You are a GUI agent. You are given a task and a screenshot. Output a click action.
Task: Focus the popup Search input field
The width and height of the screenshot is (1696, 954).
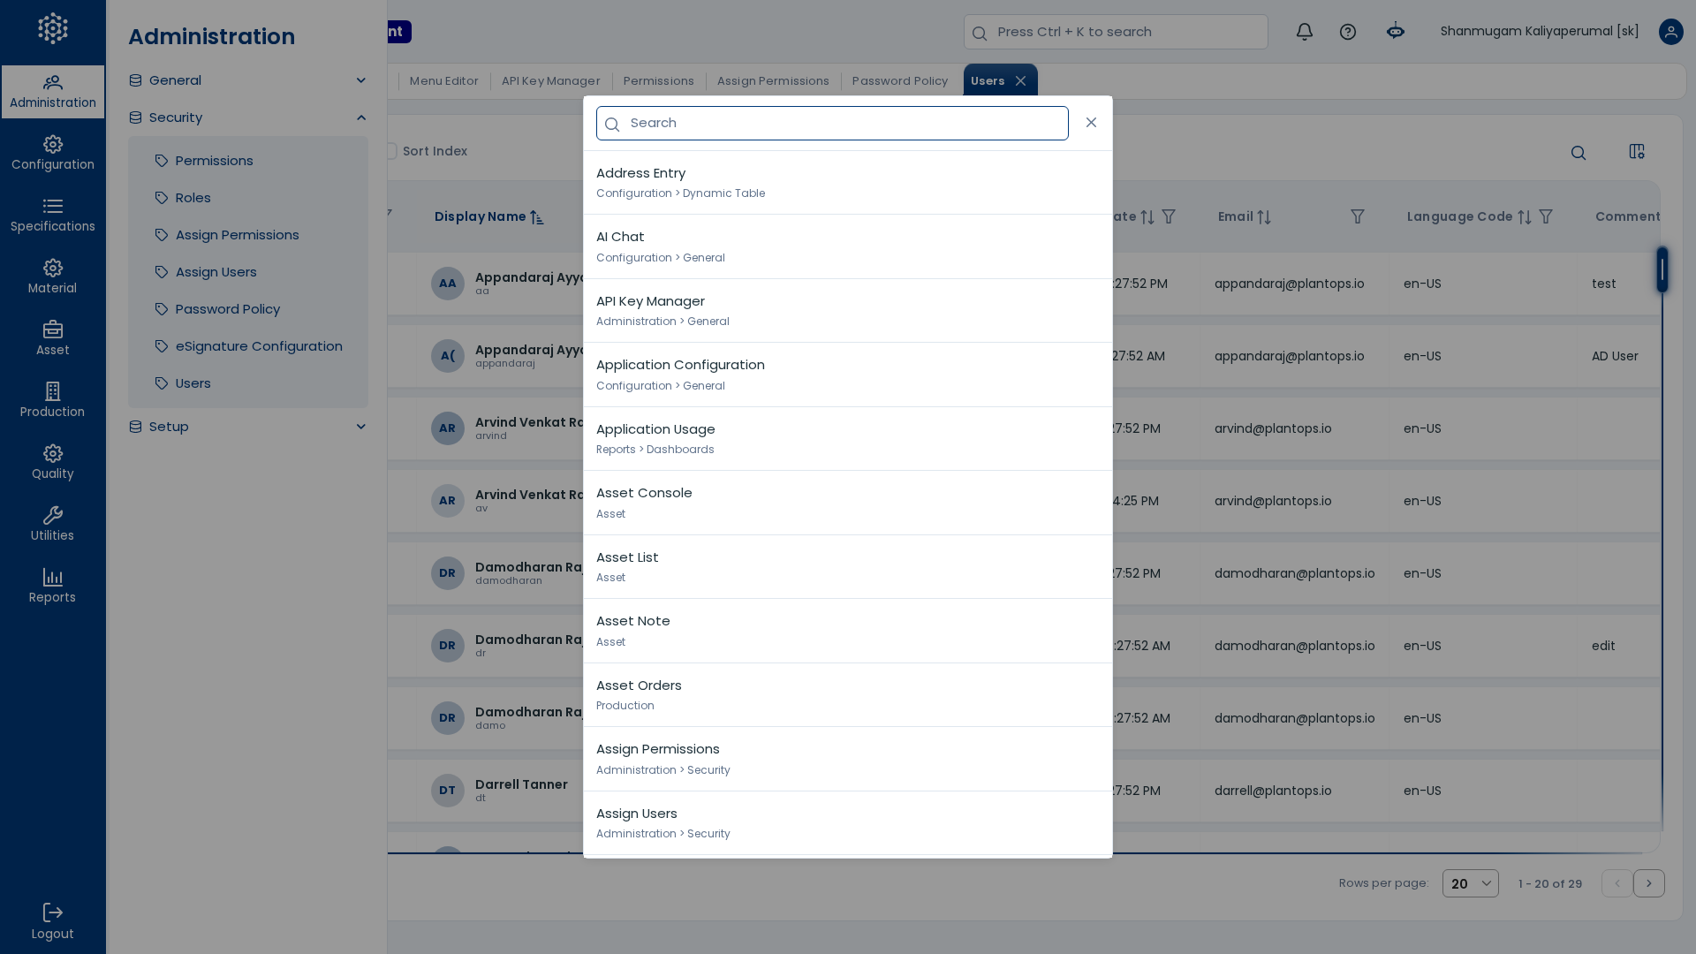point(832,124)
